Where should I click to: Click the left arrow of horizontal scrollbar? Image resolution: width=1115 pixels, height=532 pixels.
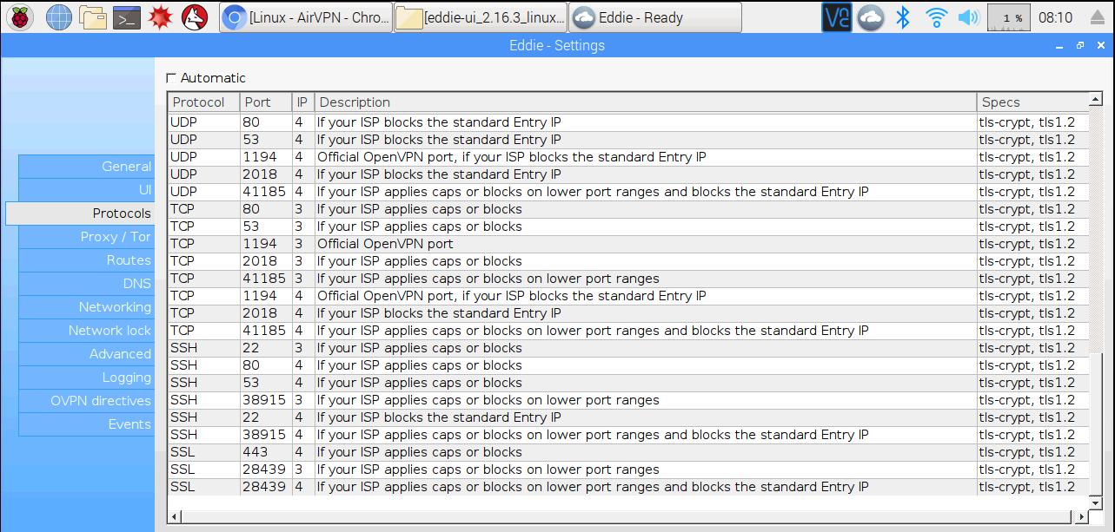175,516
